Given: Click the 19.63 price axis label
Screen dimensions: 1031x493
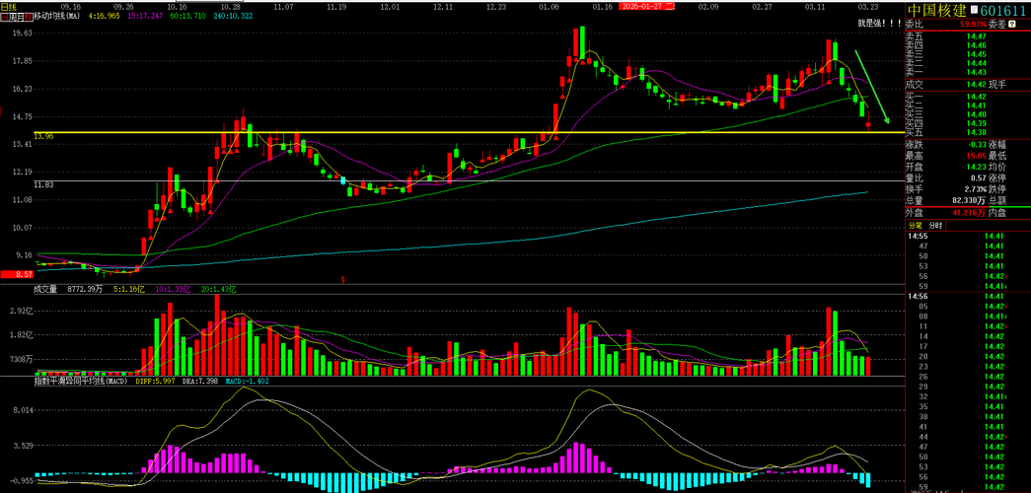Looking at the screenshot, I should pos(23,34).
